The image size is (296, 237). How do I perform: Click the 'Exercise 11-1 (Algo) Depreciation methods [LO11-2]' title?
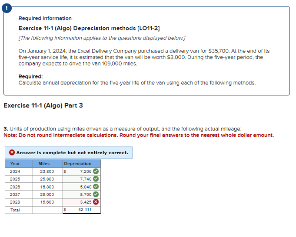(89, 28)
